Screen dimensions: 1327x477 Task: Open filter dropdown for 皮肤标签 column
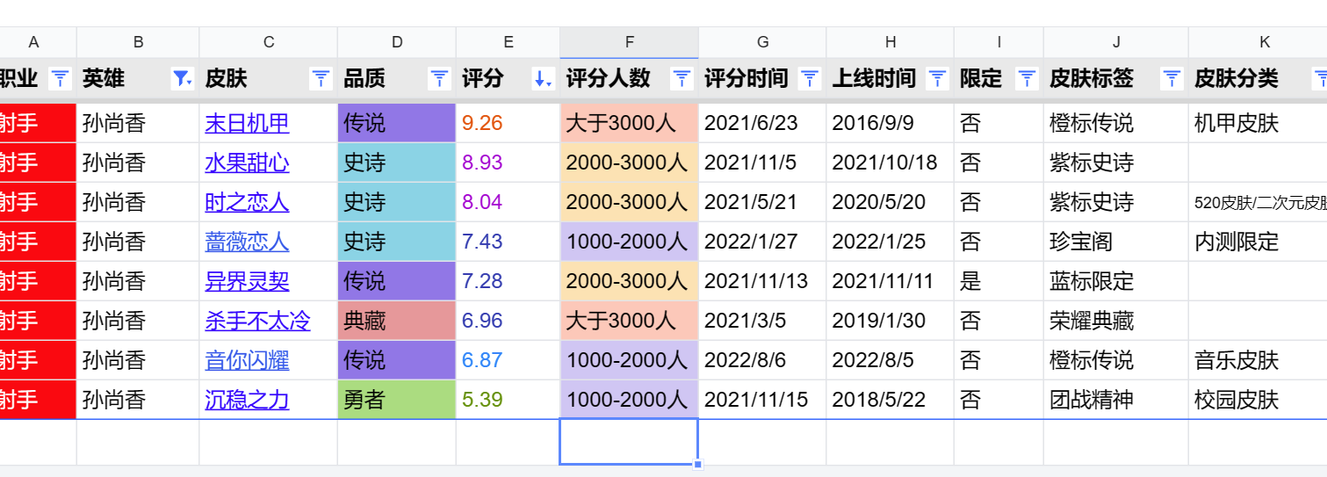point(1172,79)
